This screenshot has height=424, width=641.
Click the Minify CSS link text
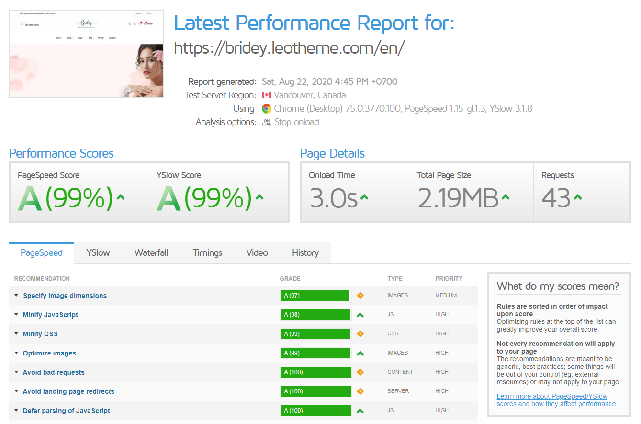tap(40, 334)
